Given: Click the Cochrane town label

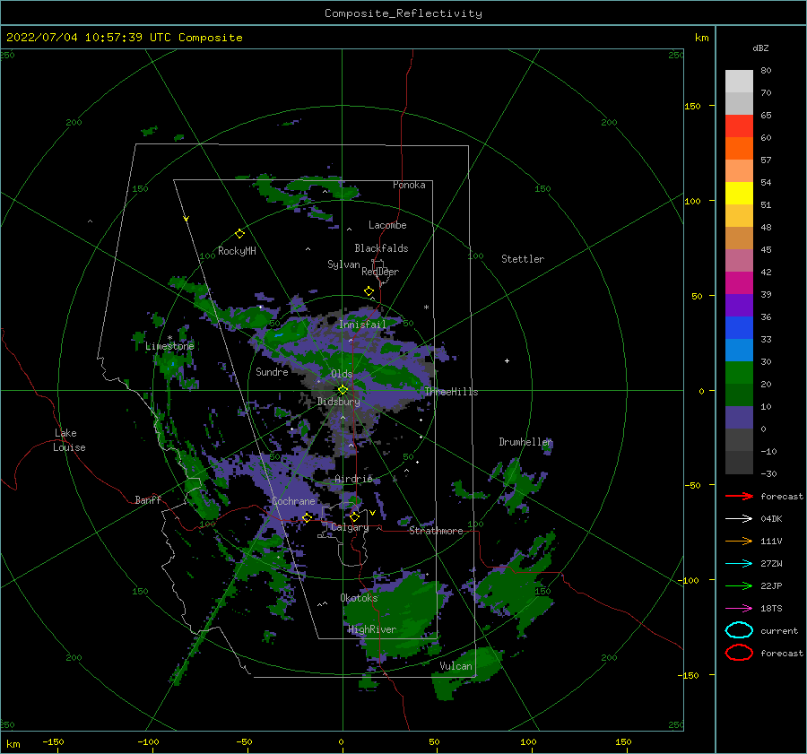Looking at the screenshot, I should (x=293, y=501).
